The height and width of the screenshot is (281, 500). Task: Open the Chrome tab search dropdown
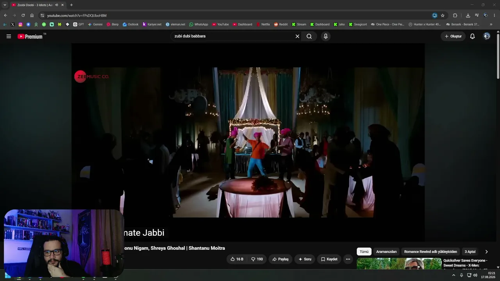point(5,5)
